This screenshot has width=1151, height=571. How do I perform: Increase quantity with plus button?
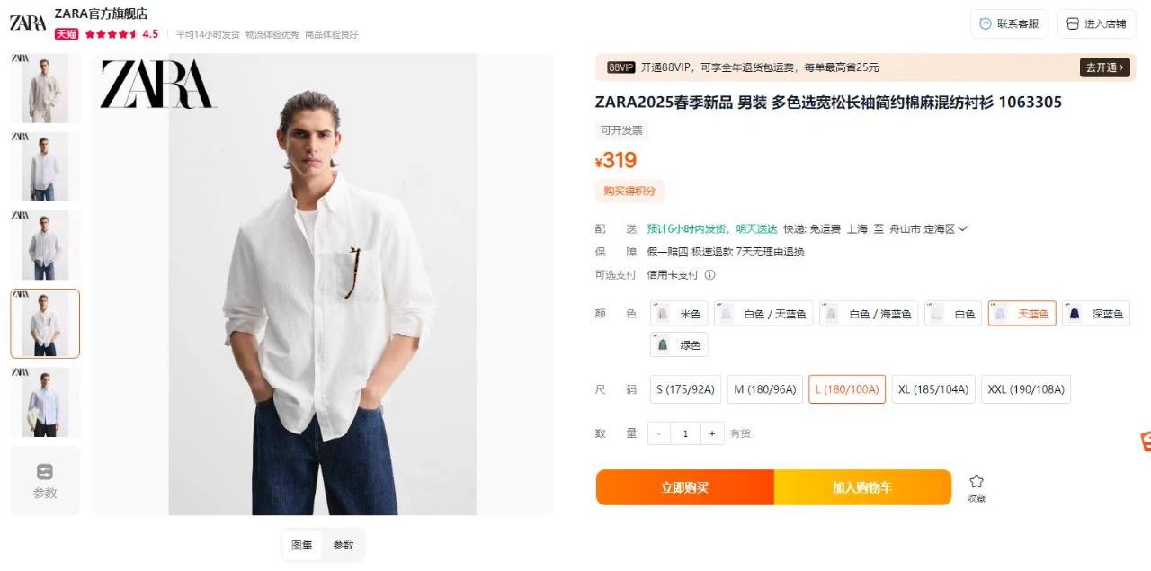[x=711, y=433]
